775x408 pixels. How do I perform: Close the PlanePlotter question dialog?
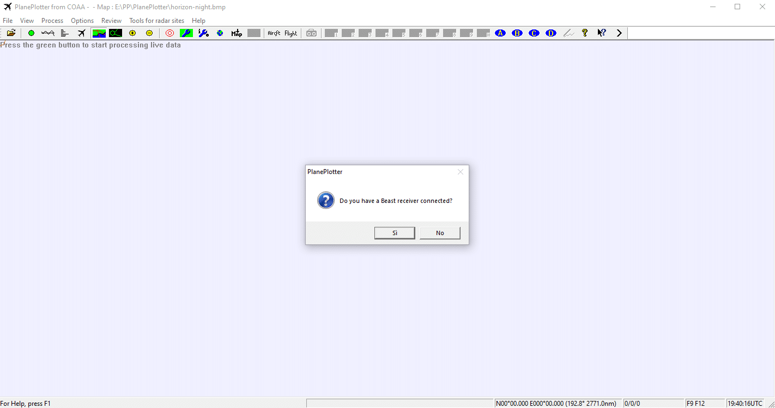[461, 172]
